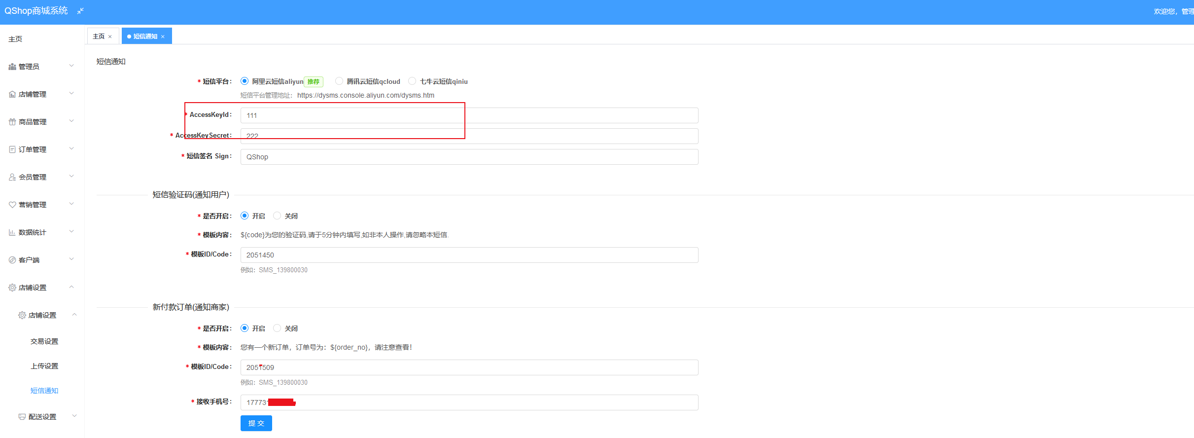Image resolution: width=1194 pixels, height=438 pixels.
Task: Click the sidebar collapse icon next to QShop title
Action: [x=80, y=11]
